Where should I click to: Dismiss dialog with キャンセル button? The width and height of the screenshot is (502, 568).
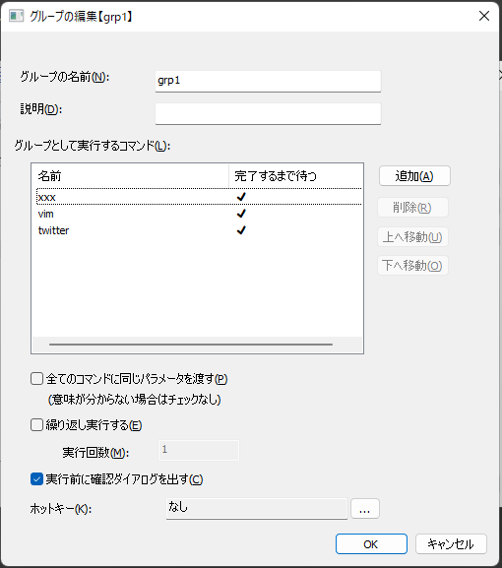[x=451, y=543]
